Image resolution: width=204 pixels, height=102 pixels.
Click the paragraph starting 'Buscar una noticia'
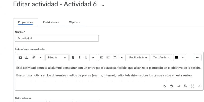pos(104,75)
